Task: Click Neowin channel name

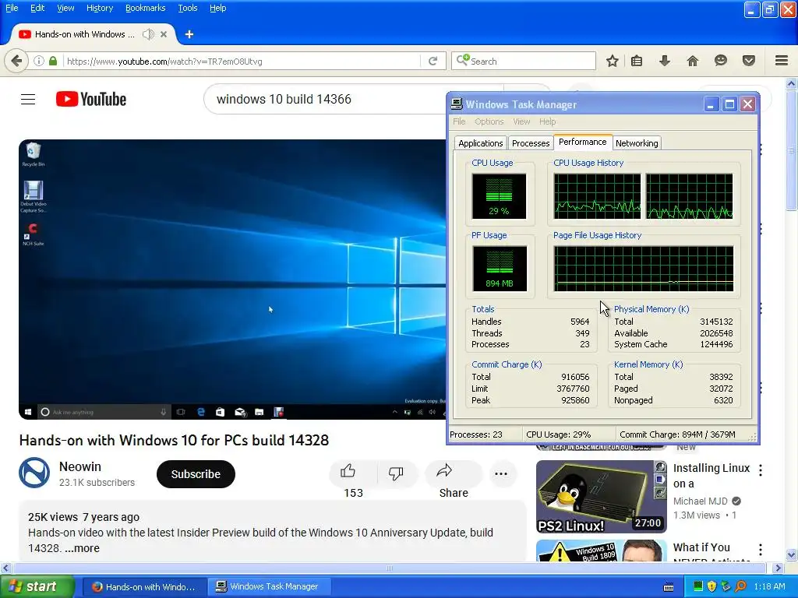Action: coord(80,466)
